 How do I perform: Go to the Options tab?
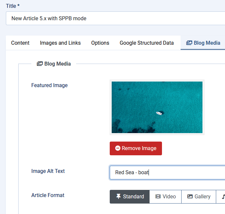click(100, 43)
